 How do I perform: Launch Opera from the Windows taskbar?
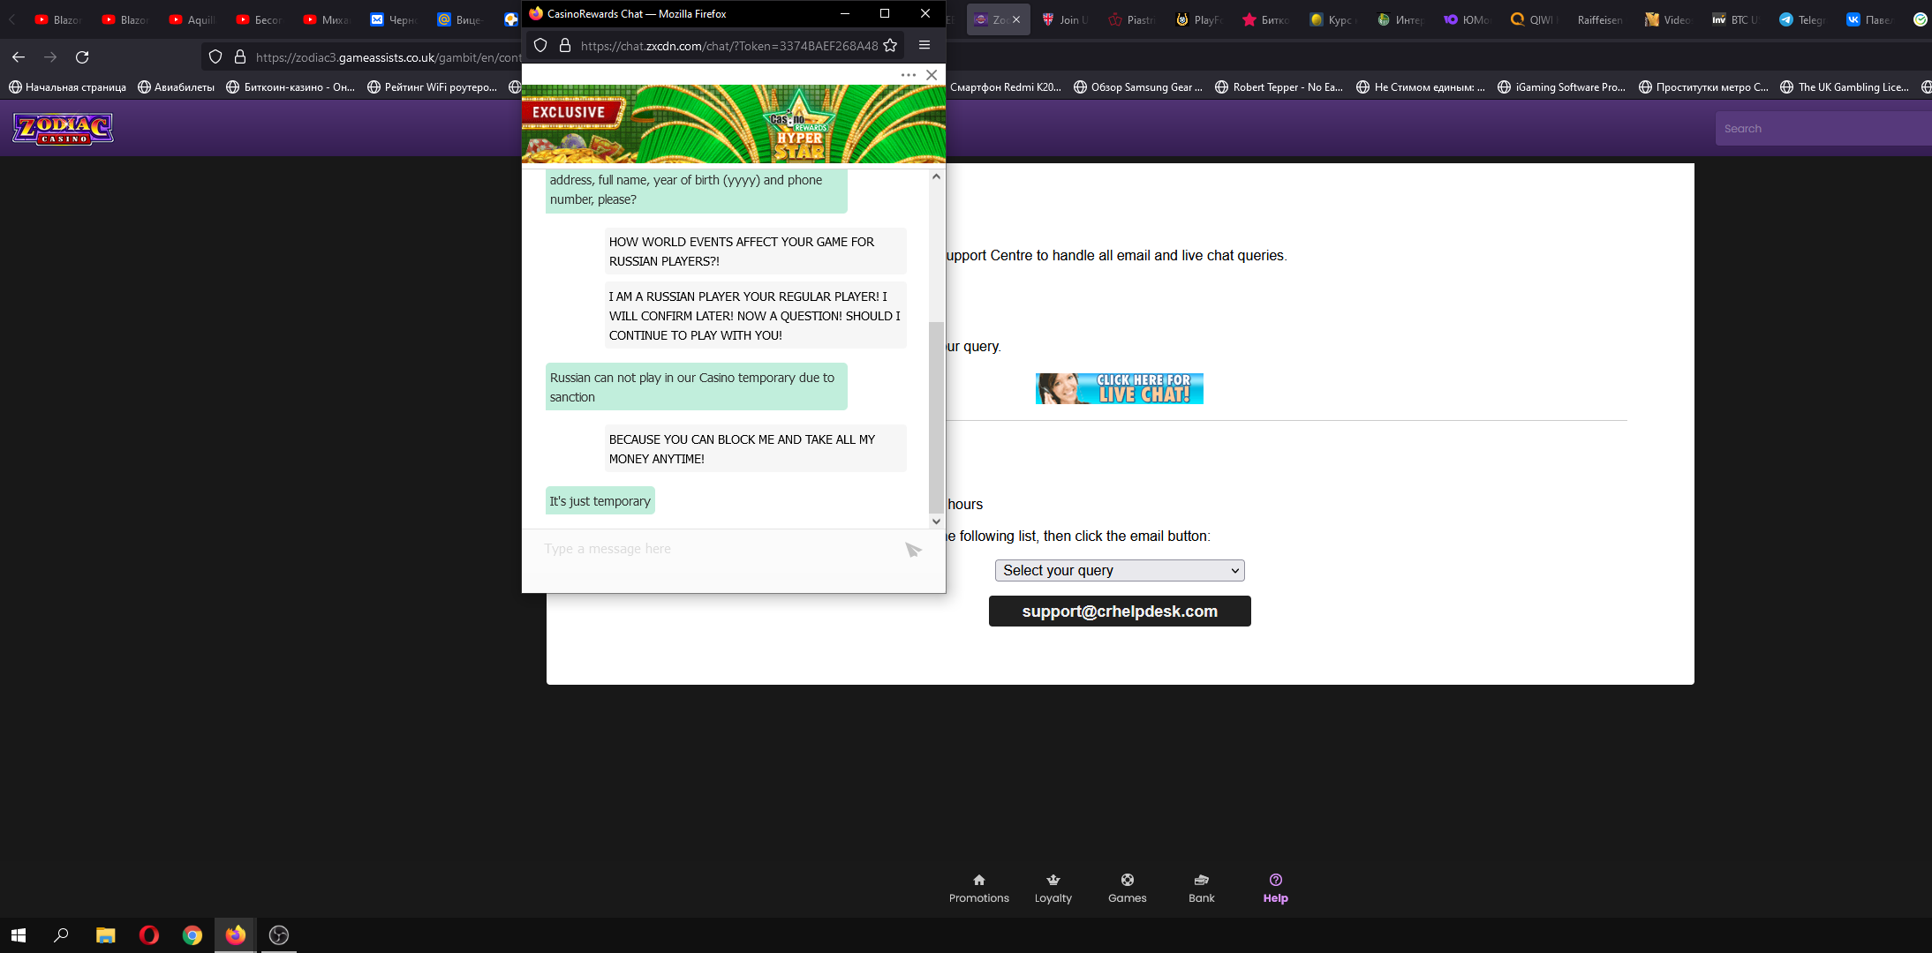pos(148,935)
